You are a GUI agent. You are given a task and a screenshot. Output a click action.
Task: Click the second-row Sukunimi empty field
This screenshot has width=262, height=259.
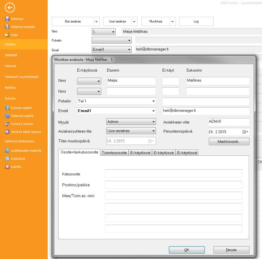pyautogui.click(x=218, y=92)
